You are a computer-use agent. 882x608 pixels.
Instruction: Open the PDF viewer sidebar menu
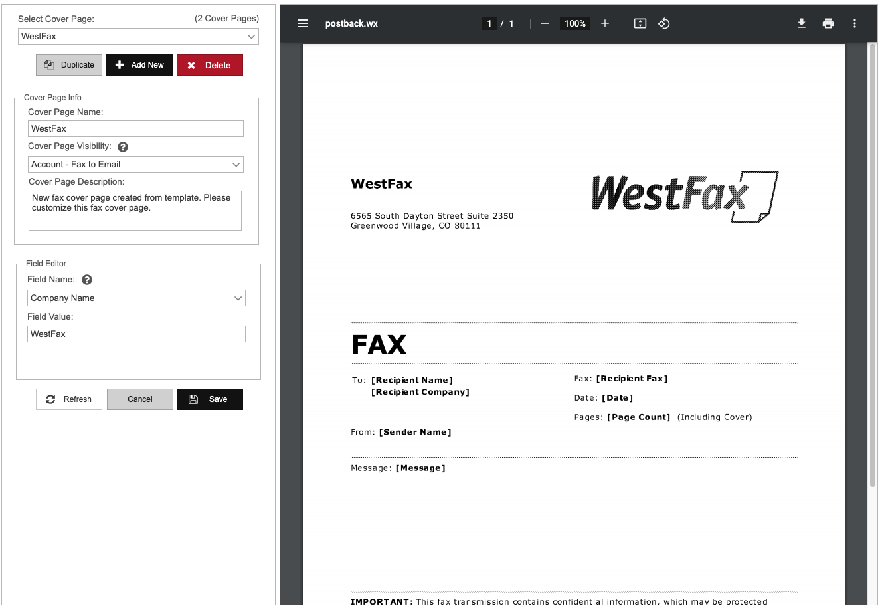point(303,23)
